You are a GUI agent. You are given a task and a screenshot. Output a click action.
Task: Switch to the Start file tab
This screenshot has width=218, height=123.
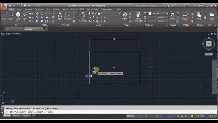pyautogui.click(x=7, y=29)
